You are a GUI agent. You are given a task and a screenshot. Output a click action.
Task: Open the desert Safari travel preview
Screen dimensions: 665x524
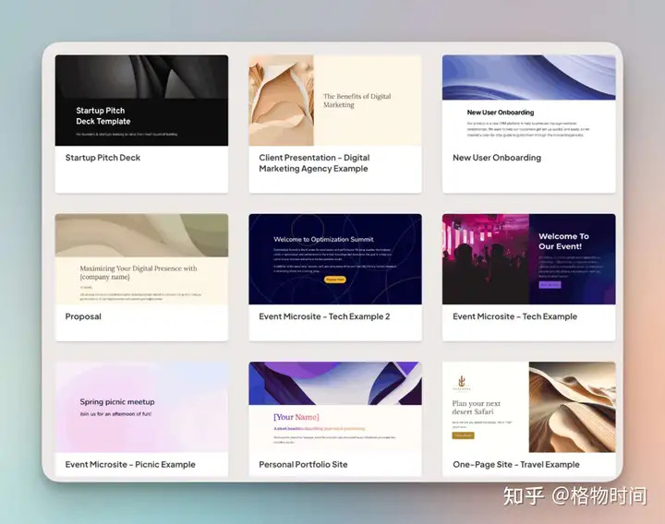click(529, 407)
